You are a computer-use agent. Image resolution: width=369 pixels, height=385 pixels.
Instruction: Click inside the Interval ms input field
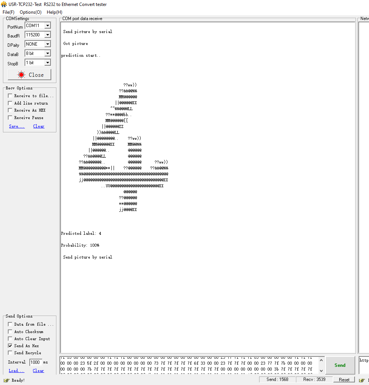click(x=36, y=362)
